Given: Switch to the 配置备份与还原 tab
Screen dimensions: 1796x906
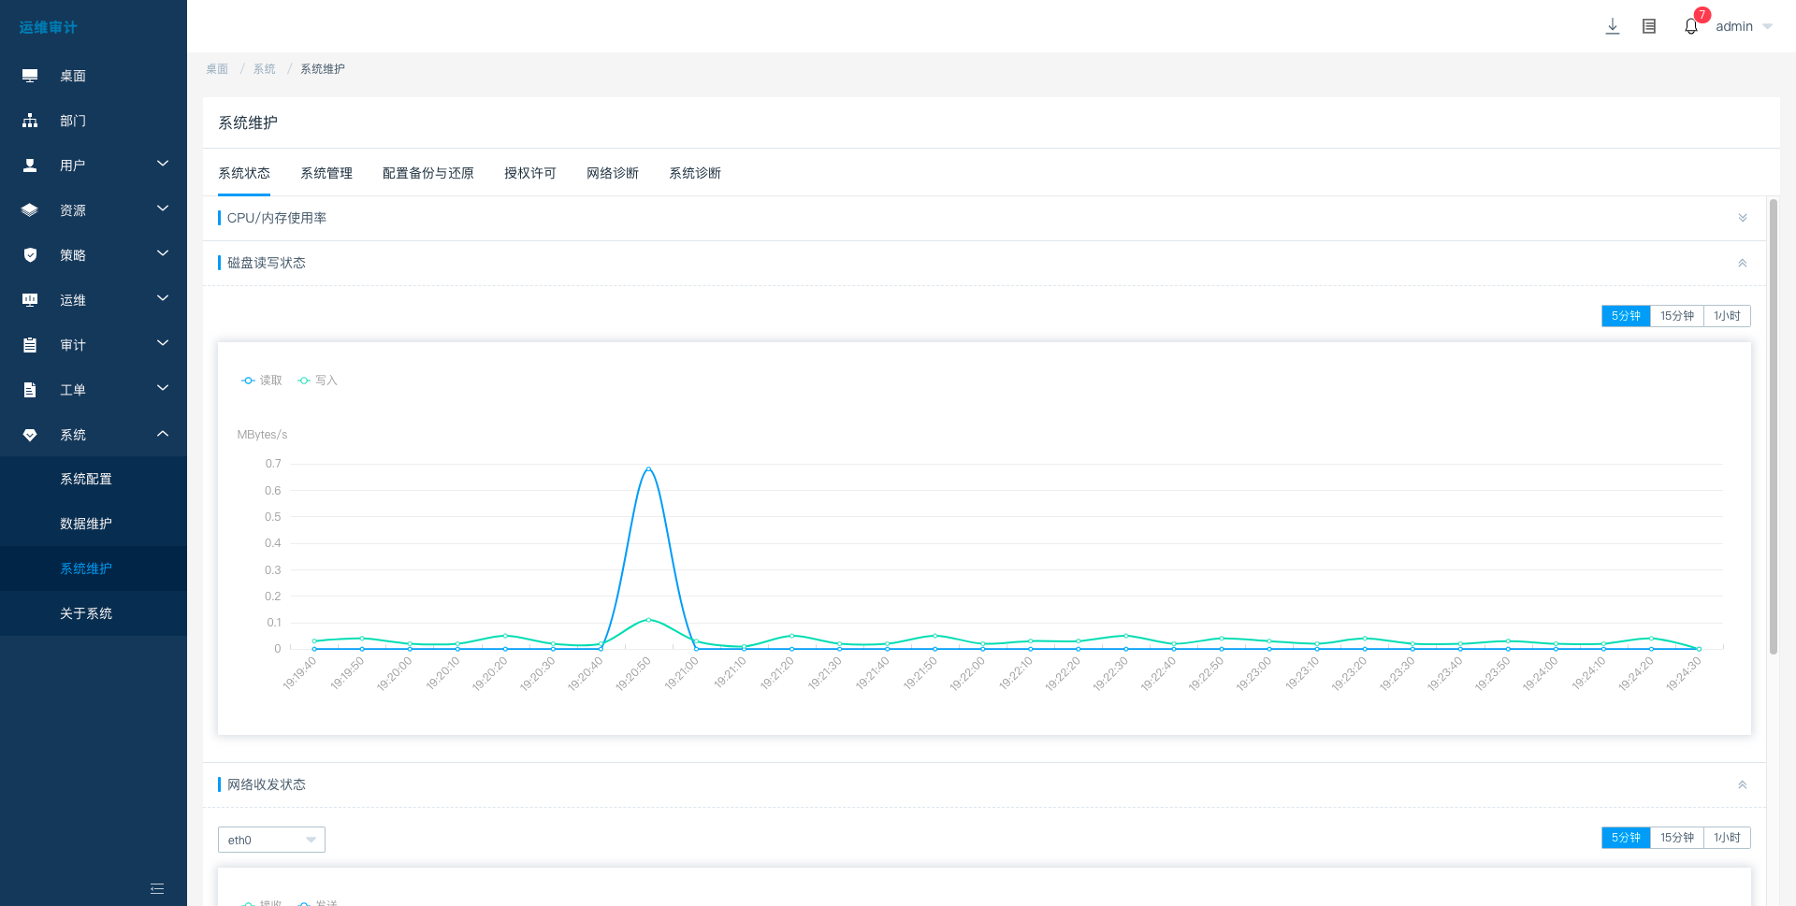Looking at the screenshot, I should click(428, 173).
